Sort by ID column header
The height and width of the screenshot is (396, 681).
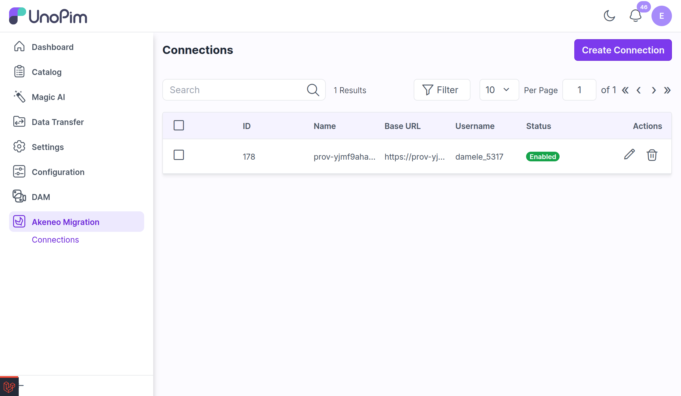click(x=247, y=126)
